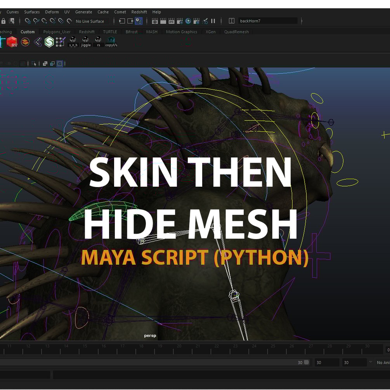Click the arrow right of the name field
Image resolution: width=390 pixels, height=390 pixels.
click(302, 21)
